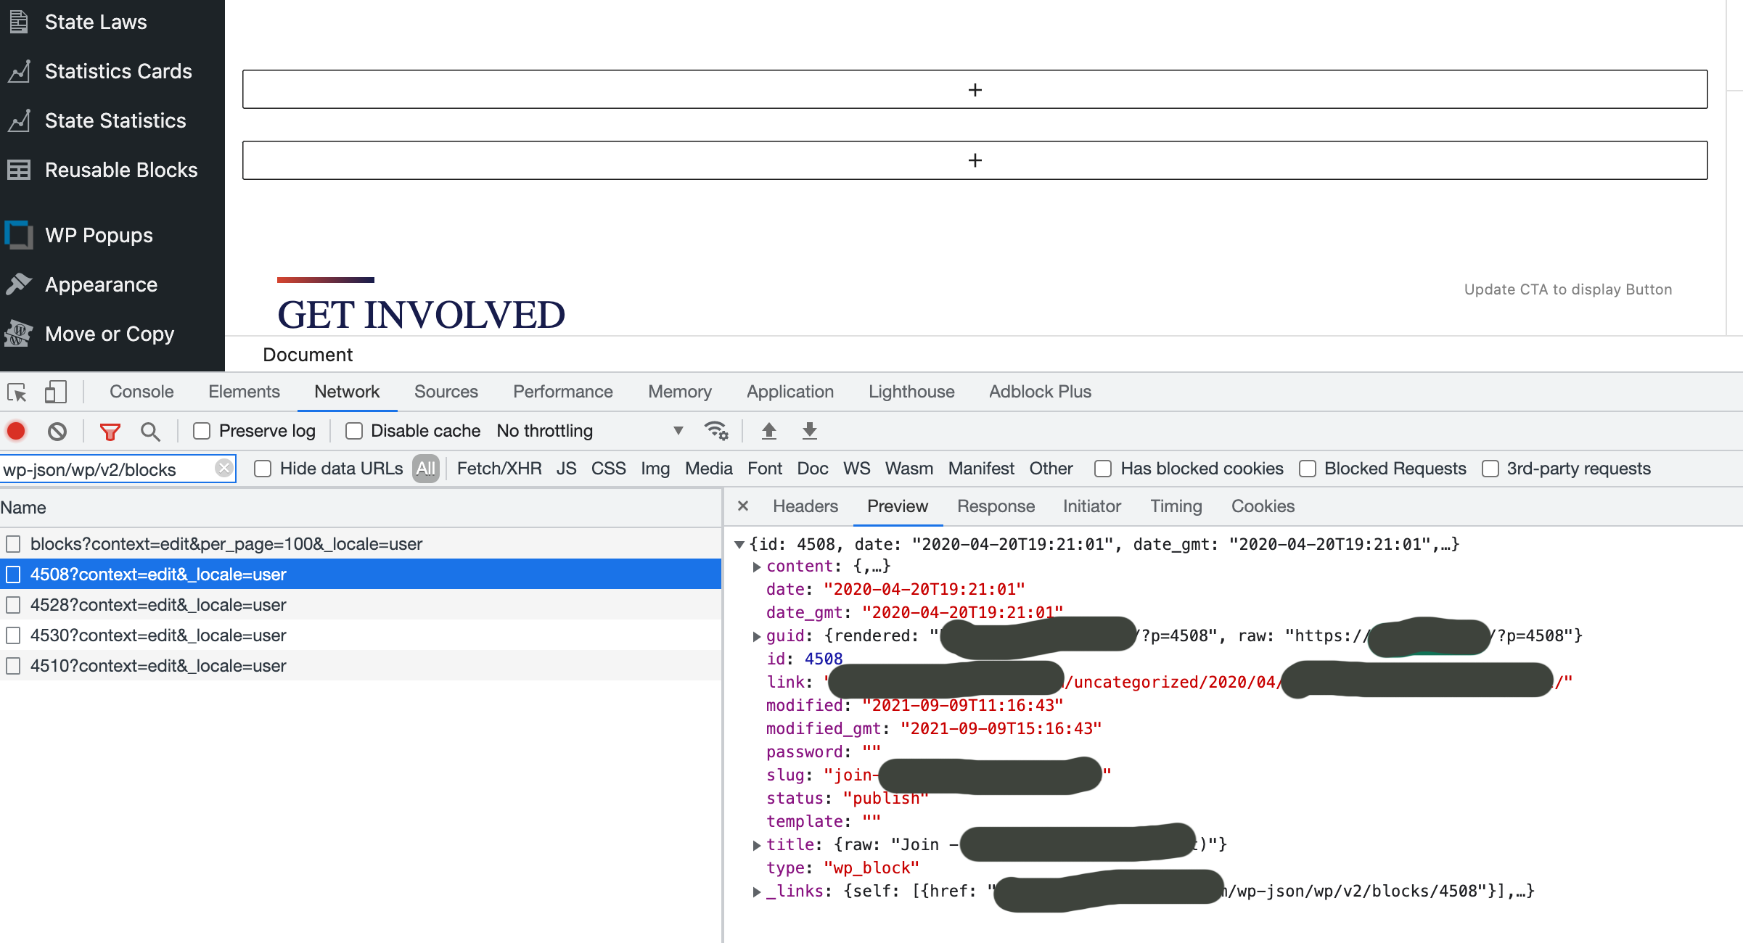This screenshot has width=1743, height=943.
Task: Select the inspect element tool
Action: pos(16,392)
